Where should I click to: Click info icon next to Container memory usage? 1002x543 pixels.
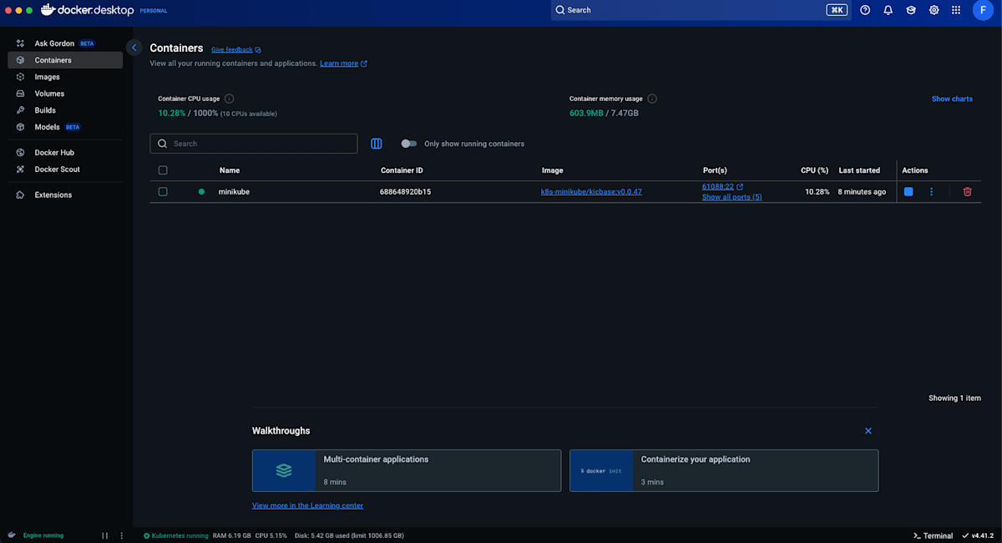pyautogui.click(x=652, y=99)
